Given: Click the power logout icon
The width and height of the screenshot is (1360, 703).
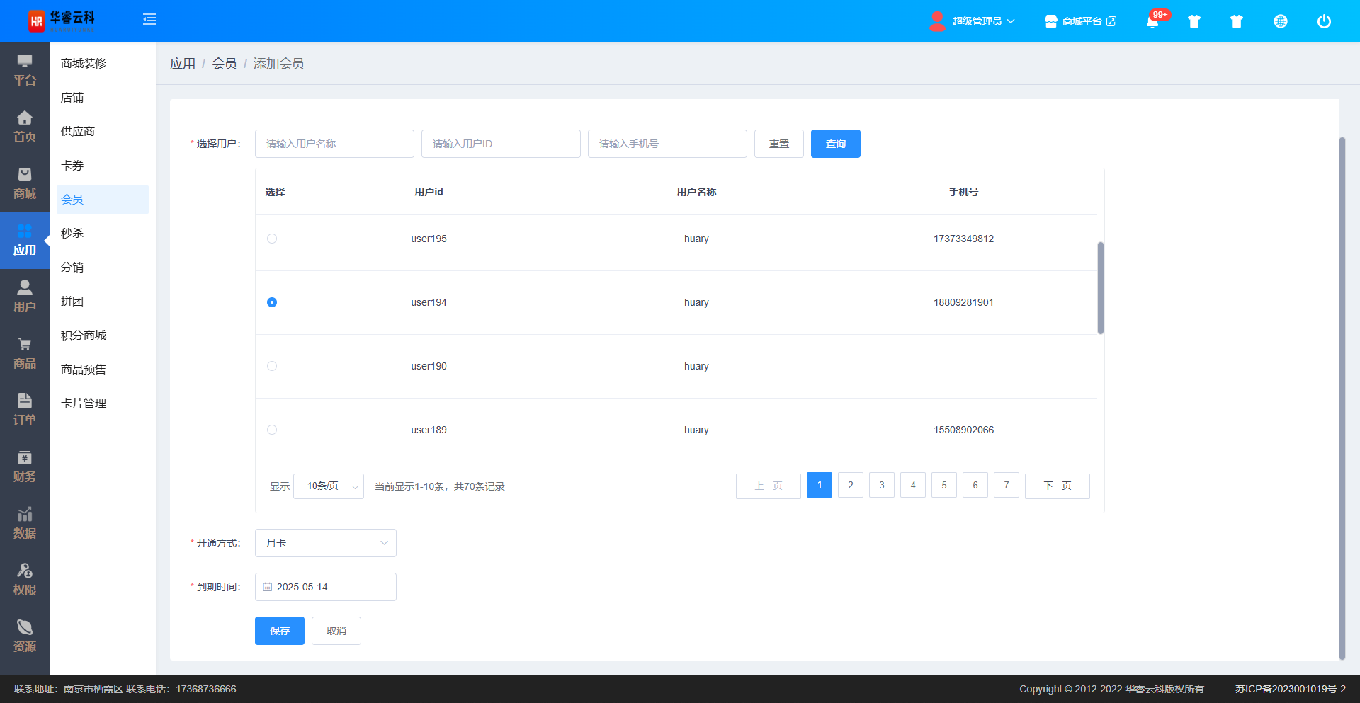Looking at the screenshot, I should coord(1323,21).
